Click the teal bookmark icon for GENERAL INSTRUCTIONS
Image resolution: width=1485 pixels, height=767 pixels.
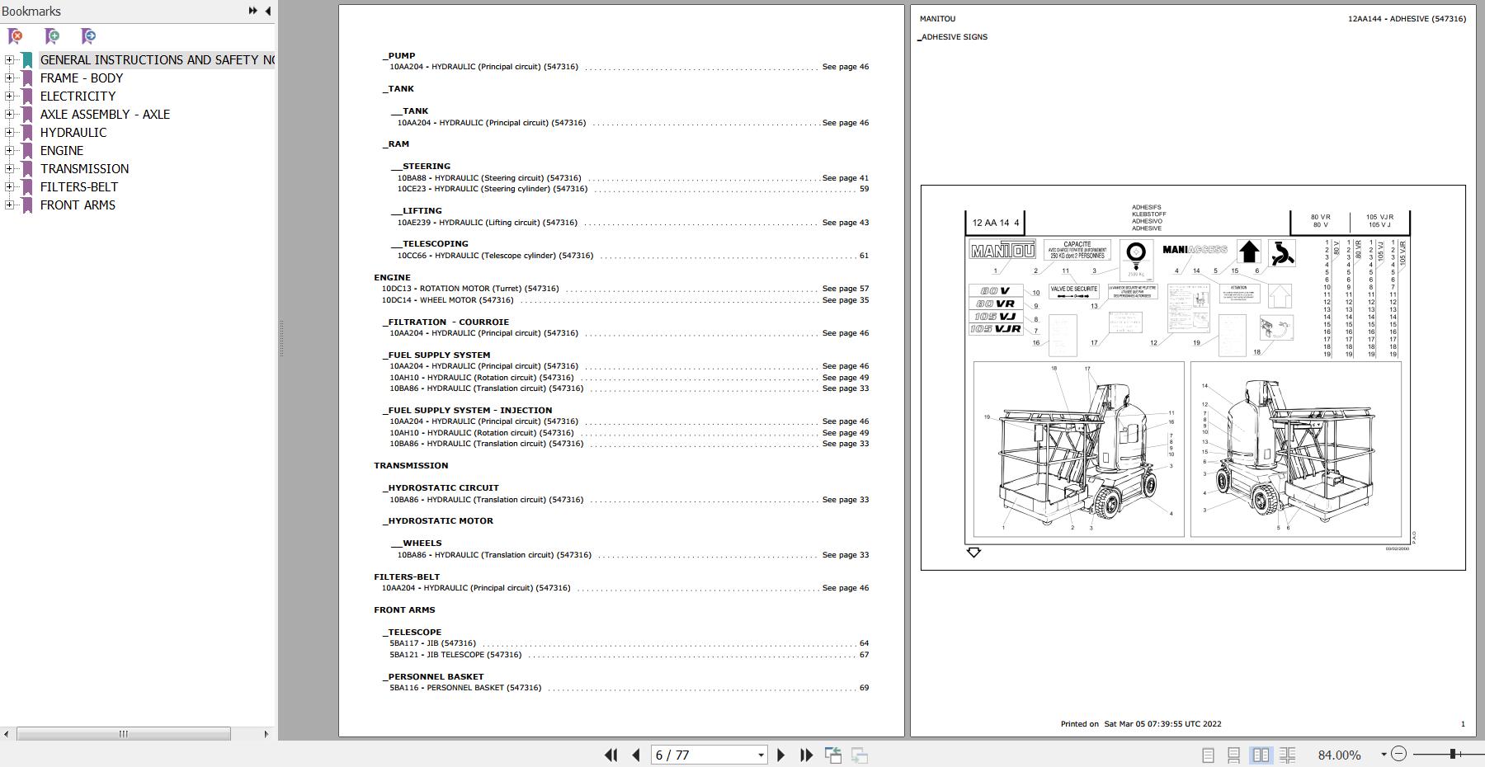(x=27, y=60)
